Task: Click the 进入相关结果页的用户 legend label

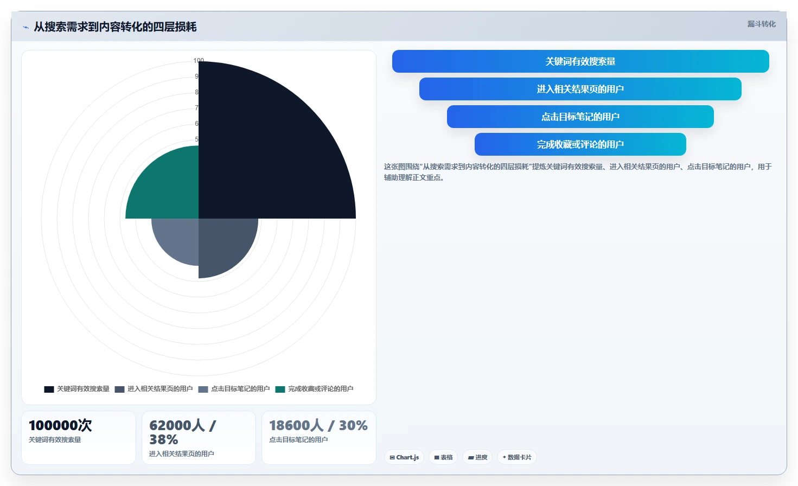Action: [160, 389]
